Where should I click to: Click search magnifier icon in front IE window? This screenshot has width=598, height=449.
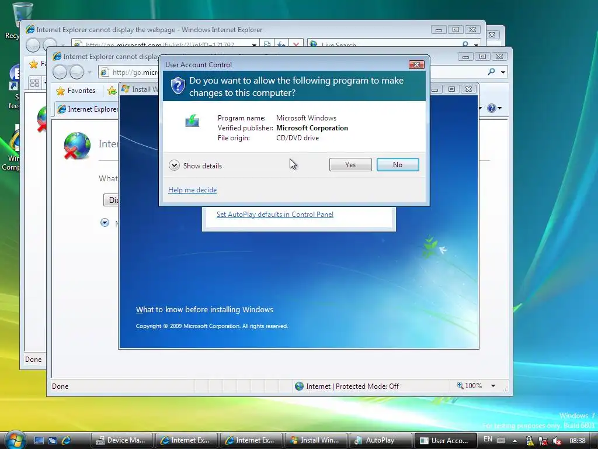tap(491, 72)
